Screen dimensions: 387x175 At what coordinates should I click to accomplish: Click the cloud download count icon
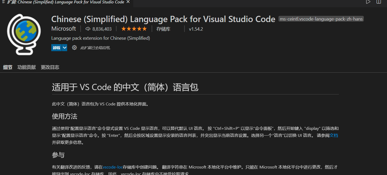88,29
